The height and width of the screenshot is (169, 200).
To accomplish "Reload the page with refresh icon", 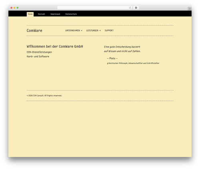I will pyautogui.click(x=130, y=8).
